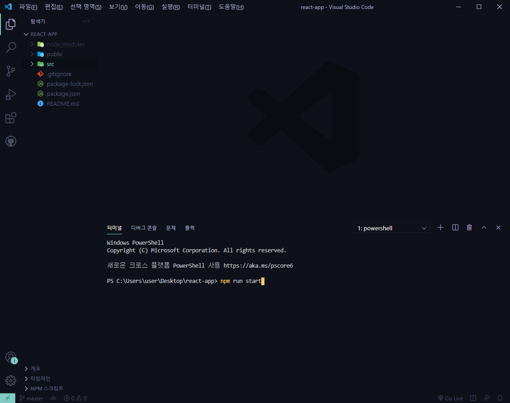Click the explorer more actions ellipsis
Image resolution: width=510 pixels, height=403 pixels.
[86, 21]
